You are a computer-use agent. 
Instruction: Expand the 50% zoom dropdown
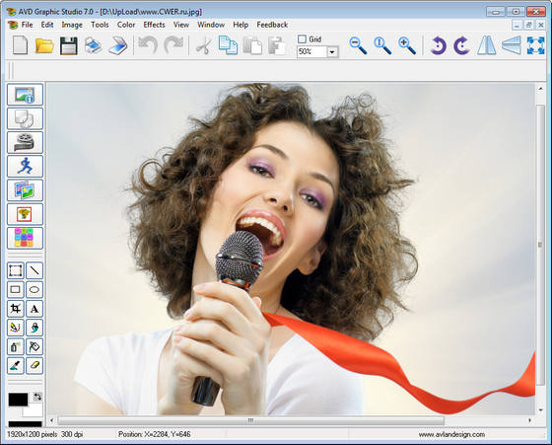[x=332, y=52]
